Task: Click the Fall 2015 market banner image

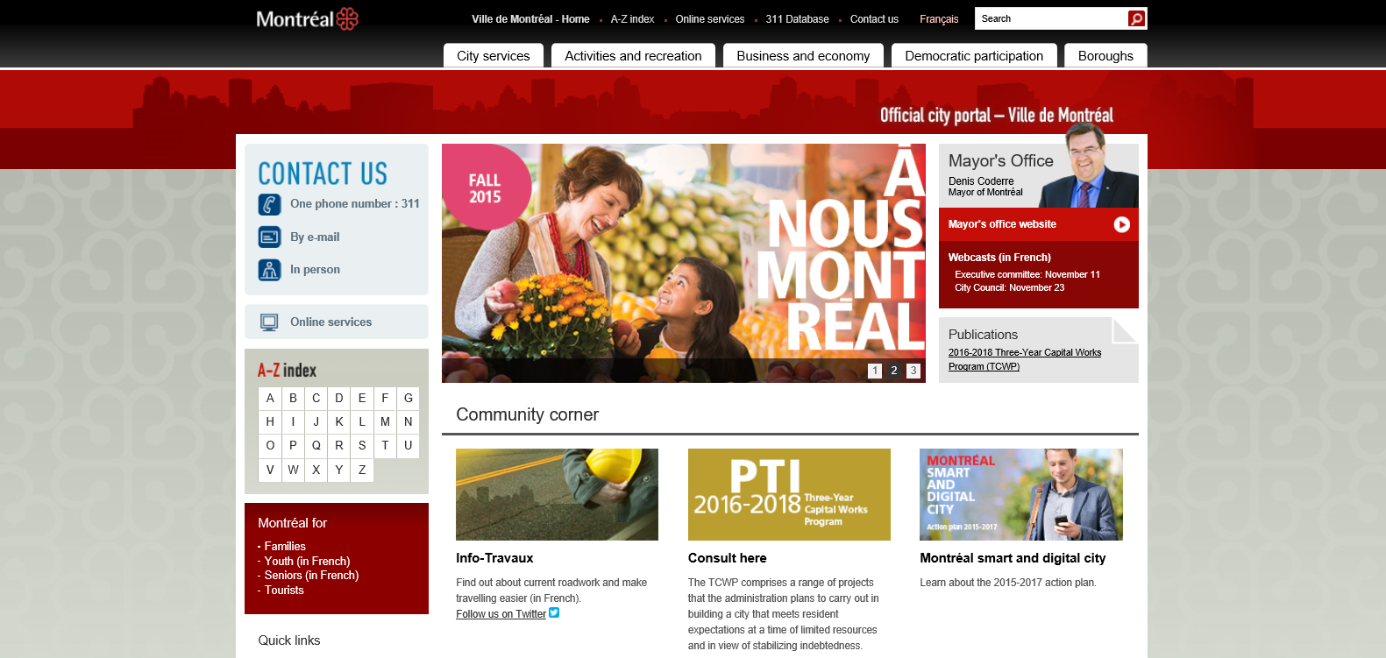Action: [x=684, y=263]
